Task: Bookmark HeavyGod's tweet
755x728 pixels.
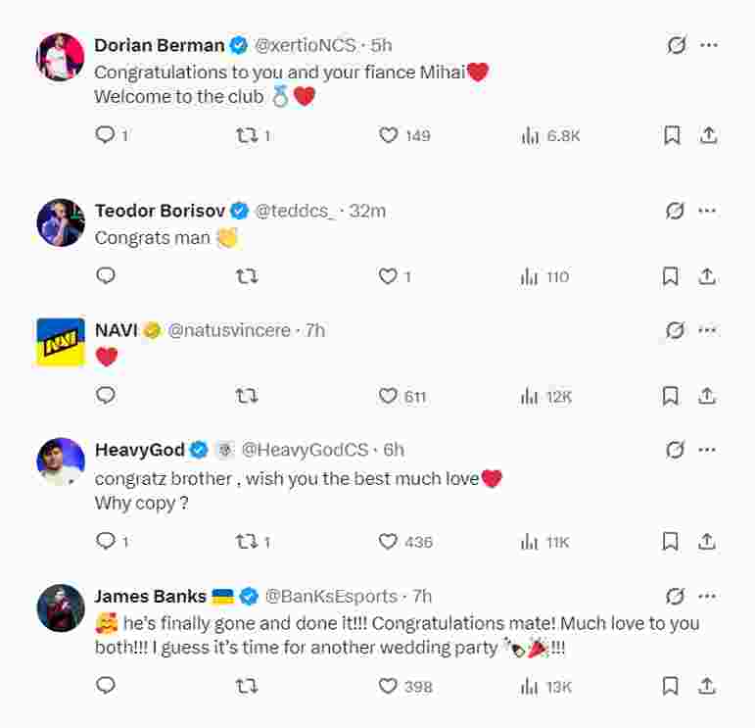Action: pyautogui.click(x=671, y=541)
